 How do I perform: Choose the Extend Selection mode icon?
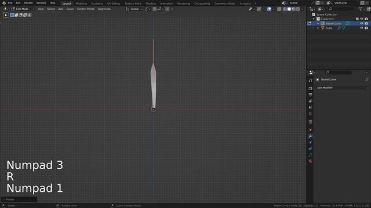click(16, 15)
